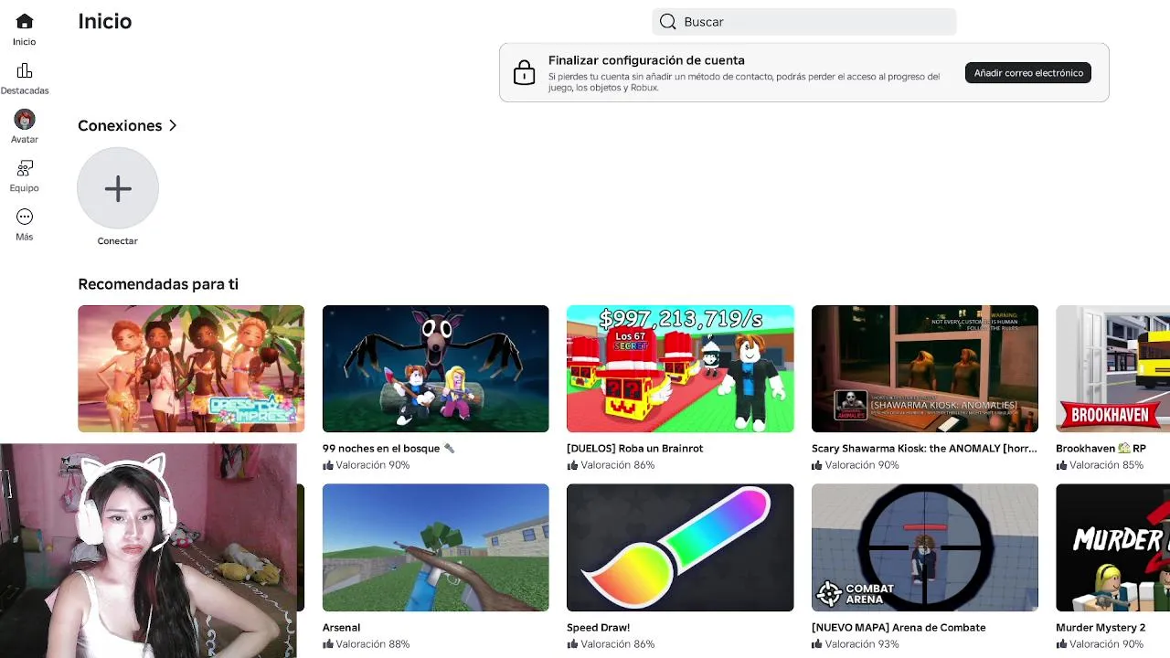Click 'Valoración 85%' under Brookhaven
Viewport: 1170px width, 658px height.
[x=1106, y=465]
